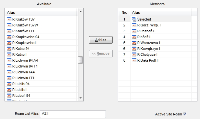The width and height of the screenshot is (200, 119).
Task: Click the icon beside R Lublin 94
Action: pos(9,84)
